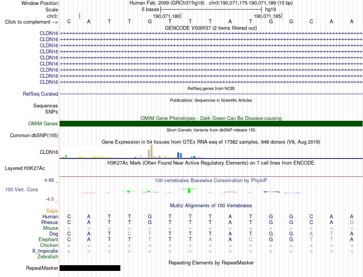Click the 190,071,180 position marker
Screen dimensions: 363x277
(167, 16)
